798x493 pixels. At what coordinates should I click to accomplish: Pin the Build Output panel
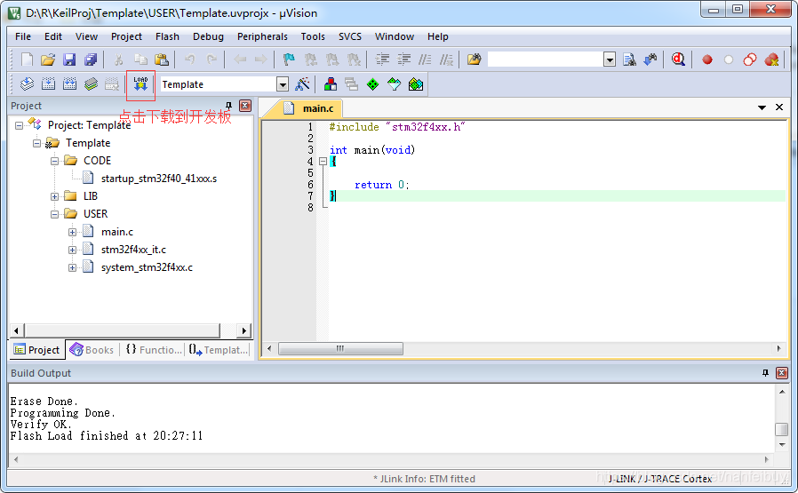[x=765, y=373]
